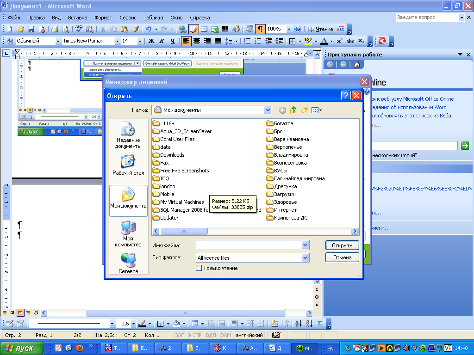Open the 'Справка' menu
The image size is (474, 355).
200,18
